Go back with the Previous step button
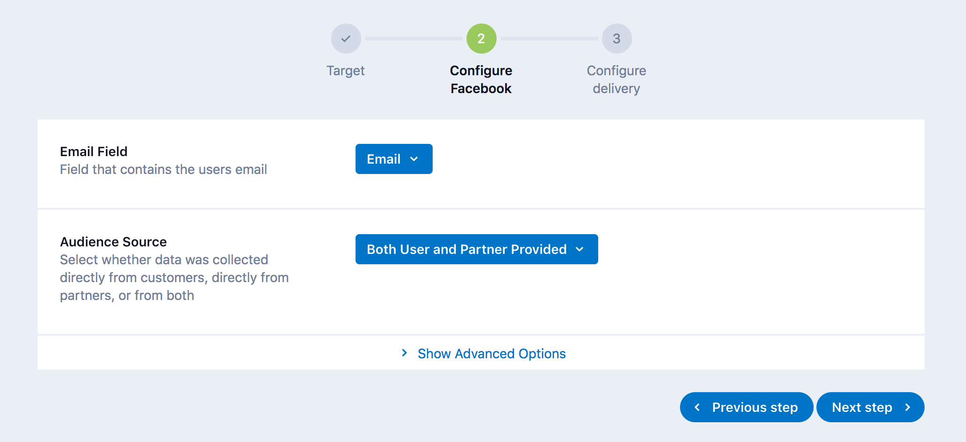 [x=746, y=407]
